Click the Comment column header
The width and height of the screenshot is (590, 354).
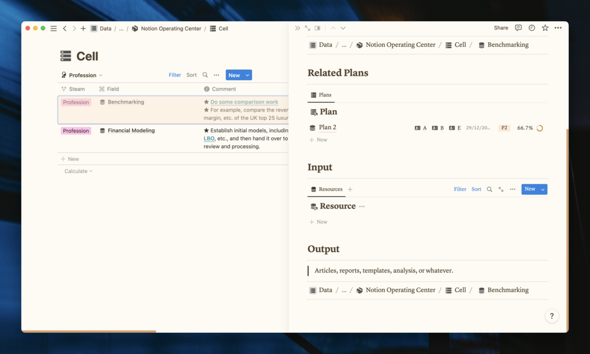click(x=220, y=89)
